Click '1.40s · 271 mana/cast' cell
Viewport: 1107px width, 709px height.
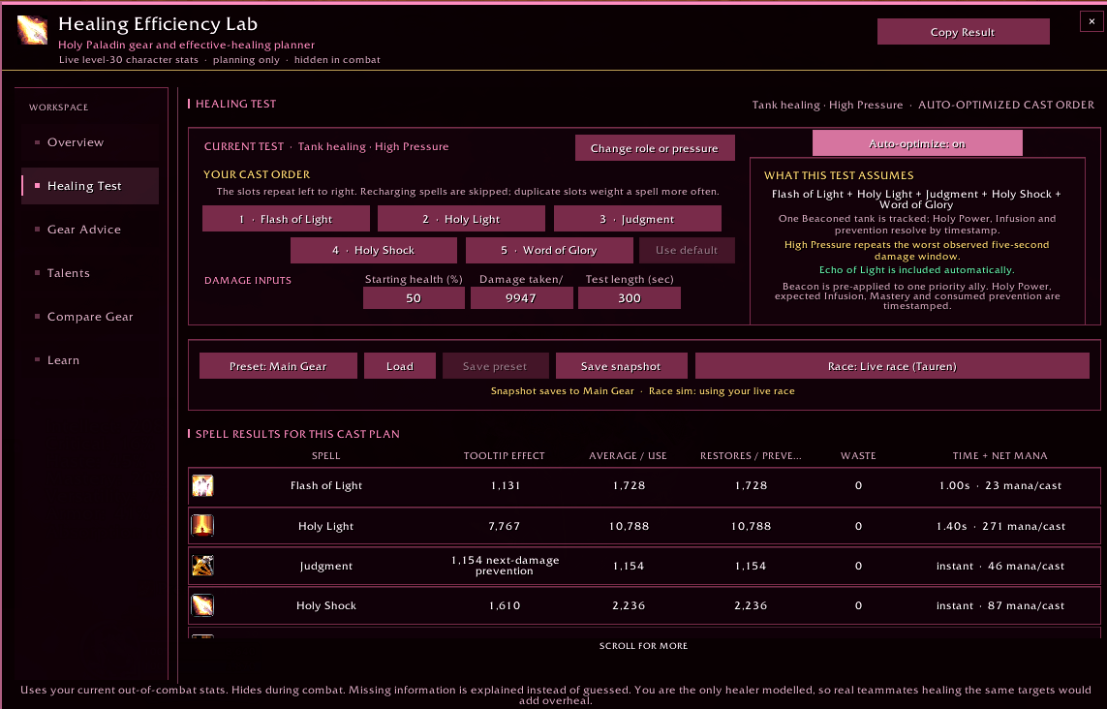click(1001, 526)
